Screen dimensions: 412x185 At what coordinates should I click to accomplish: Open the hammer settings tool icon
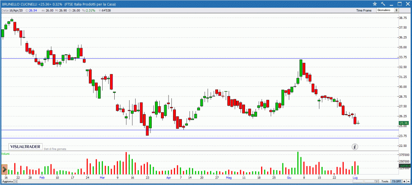383,4
